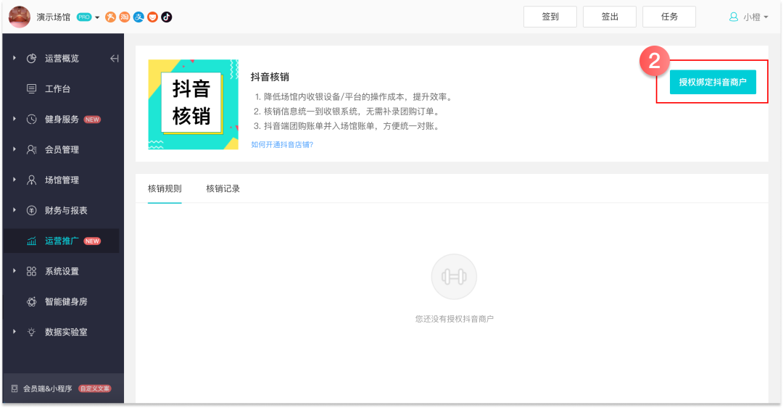
Task: Open the 小橙 user dropdown
Action: point(749,17)
